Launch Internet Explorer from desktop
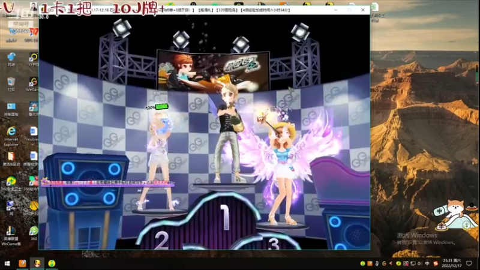Screen dimensions: 480x270 [x=11, y=136]
